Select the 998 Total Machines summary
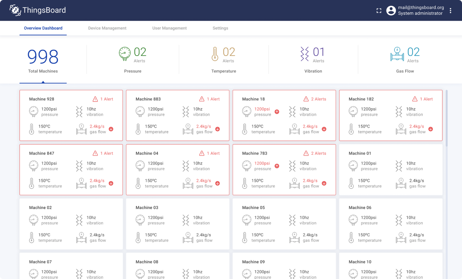The image size is (462, 279). click(x=43, y=61)
